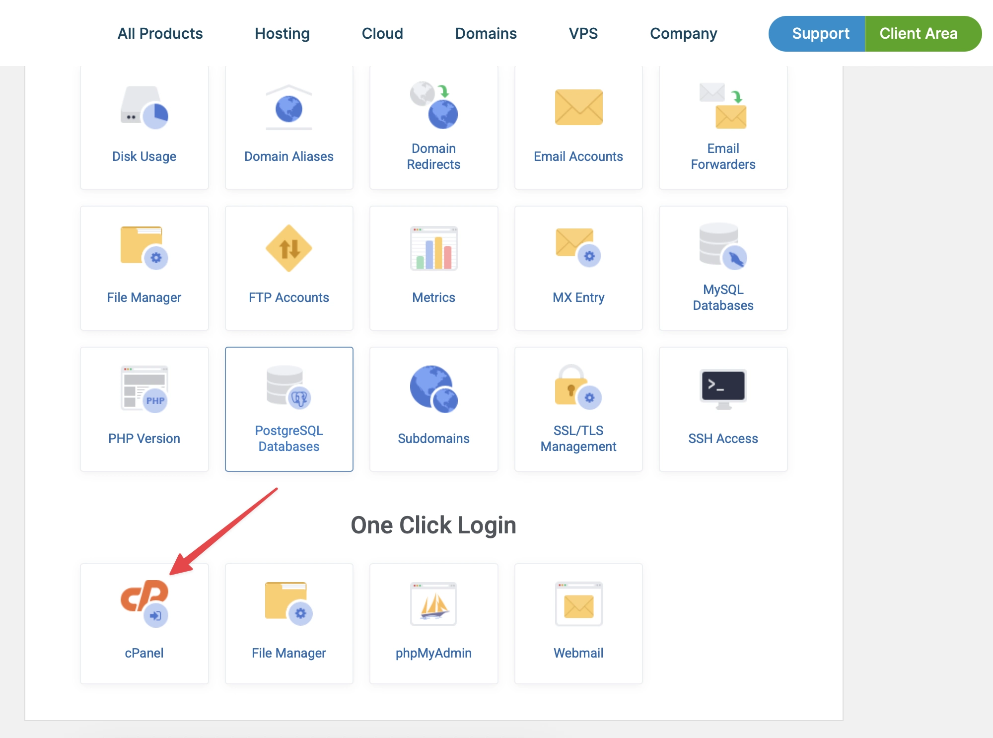Open the All Products menu
Image resolution: width=993 pixels, height=738 pixels.
pos(160,33)
